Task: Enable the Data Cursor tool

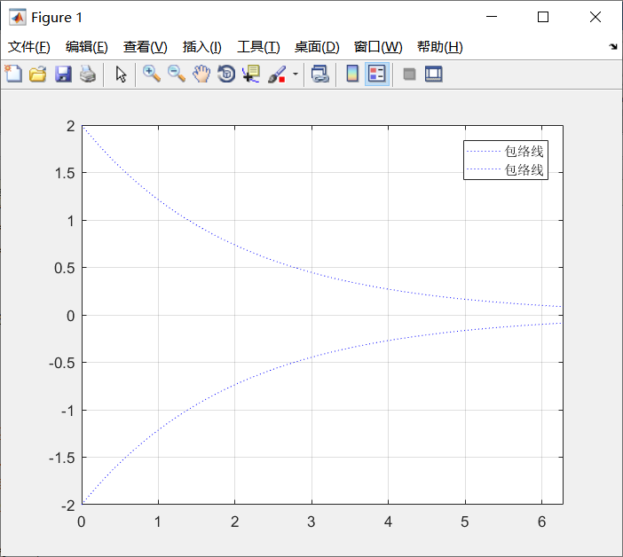Action: tap(251, 75)
